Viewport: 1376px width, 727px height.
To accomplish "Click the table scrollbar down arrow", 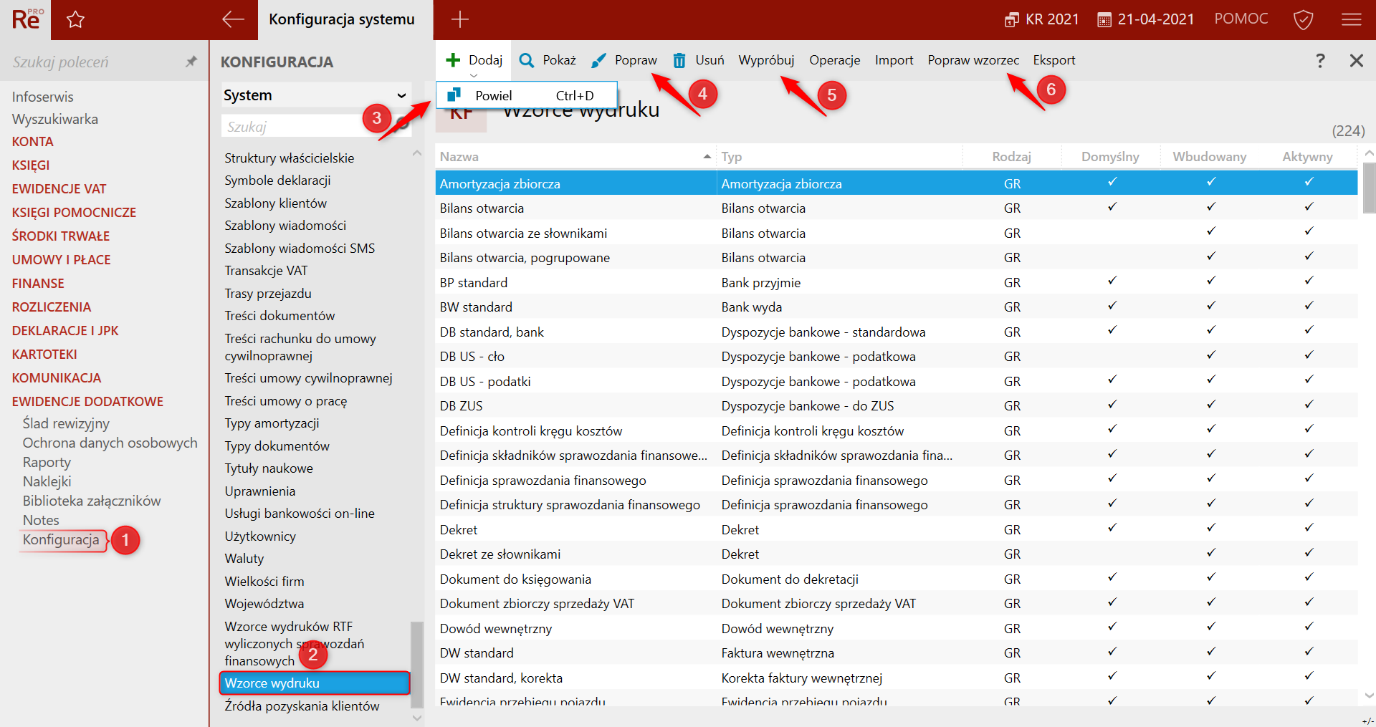I will click(1369, 695).
